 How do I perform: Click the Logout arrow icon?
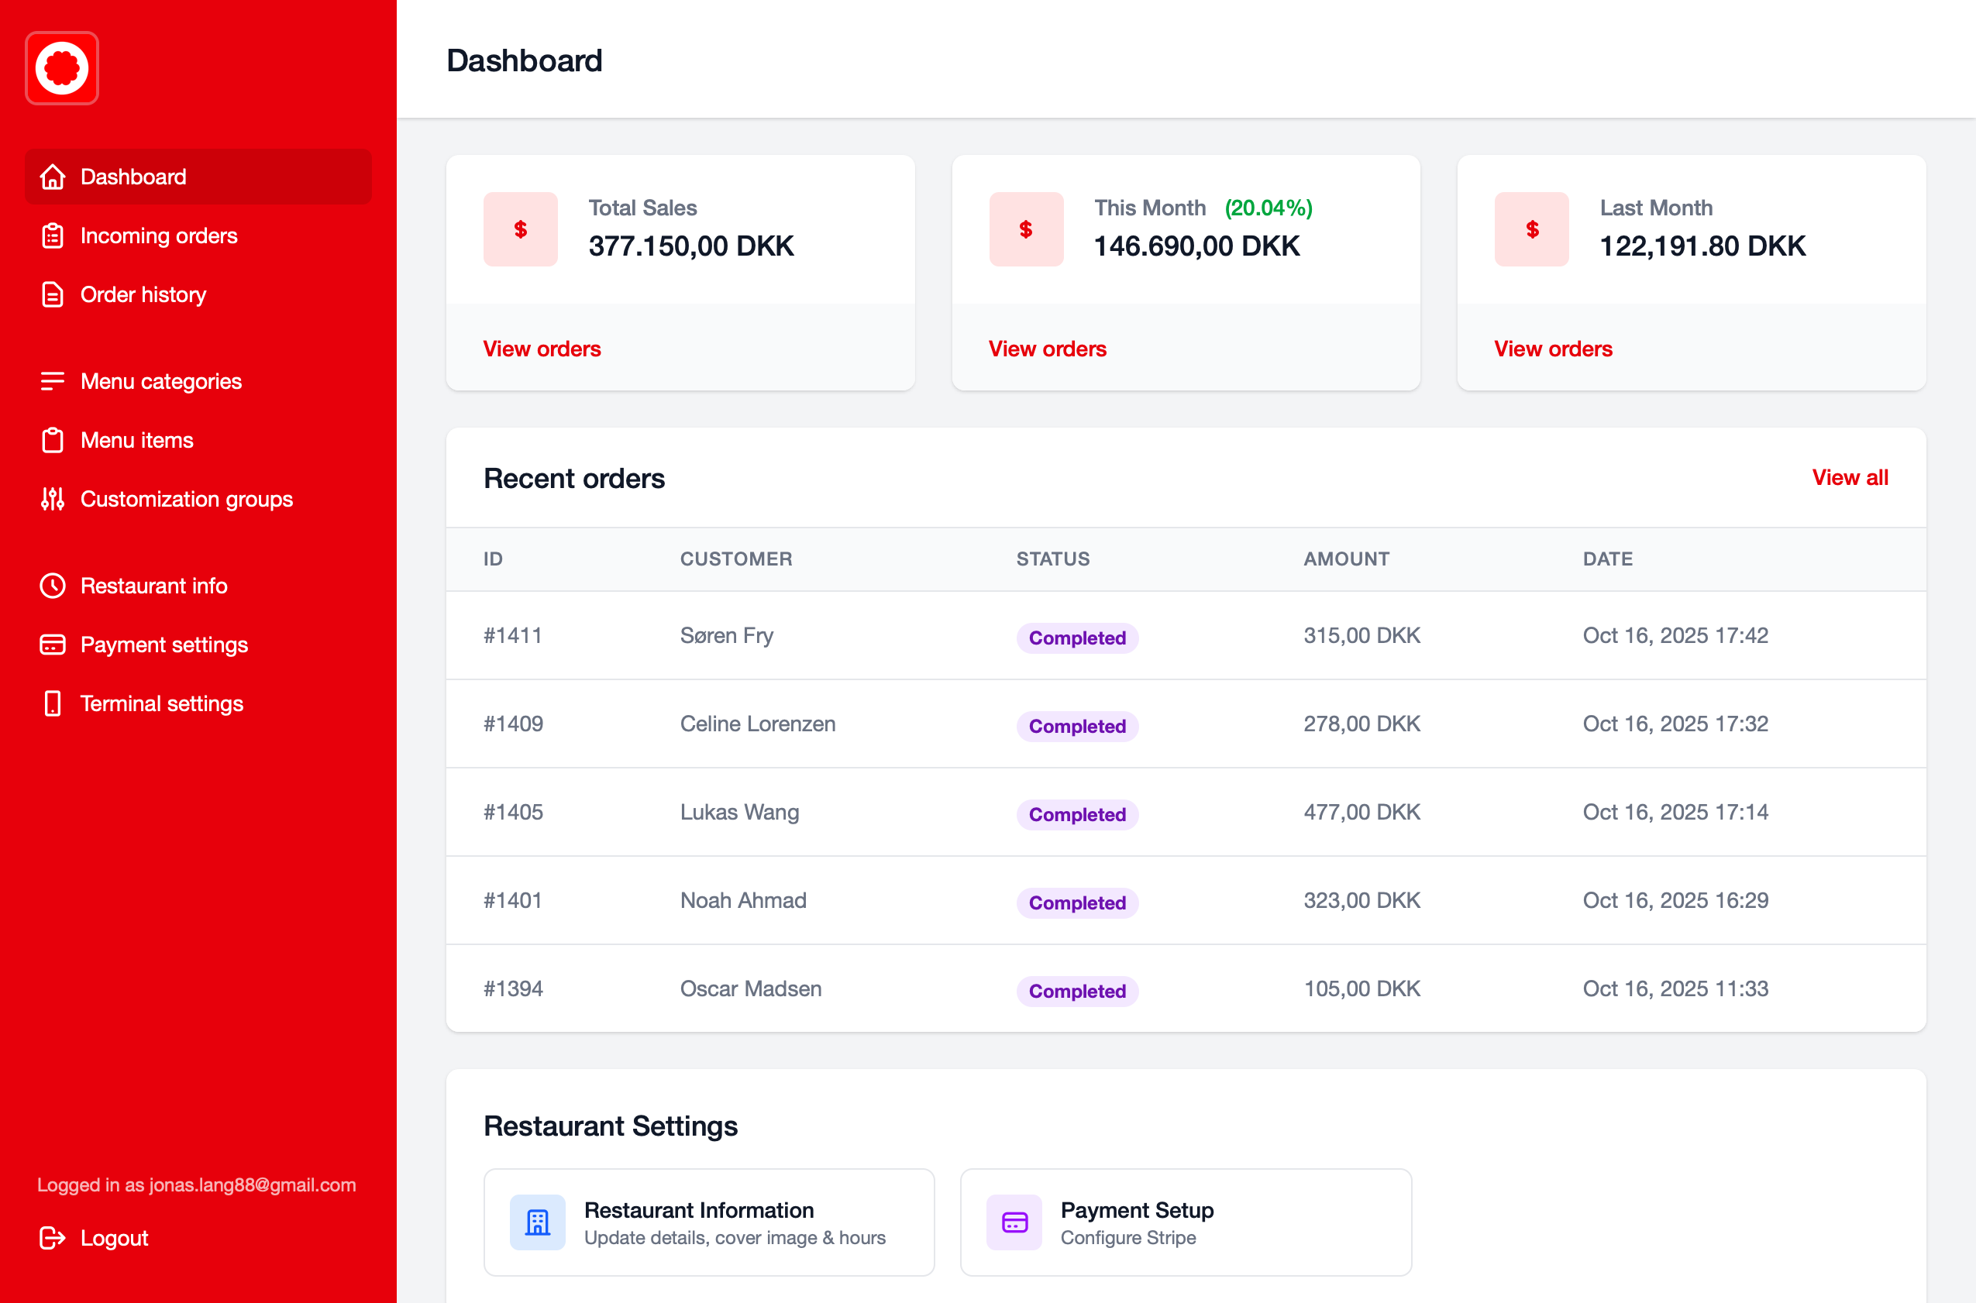[x=52, y=1237]
